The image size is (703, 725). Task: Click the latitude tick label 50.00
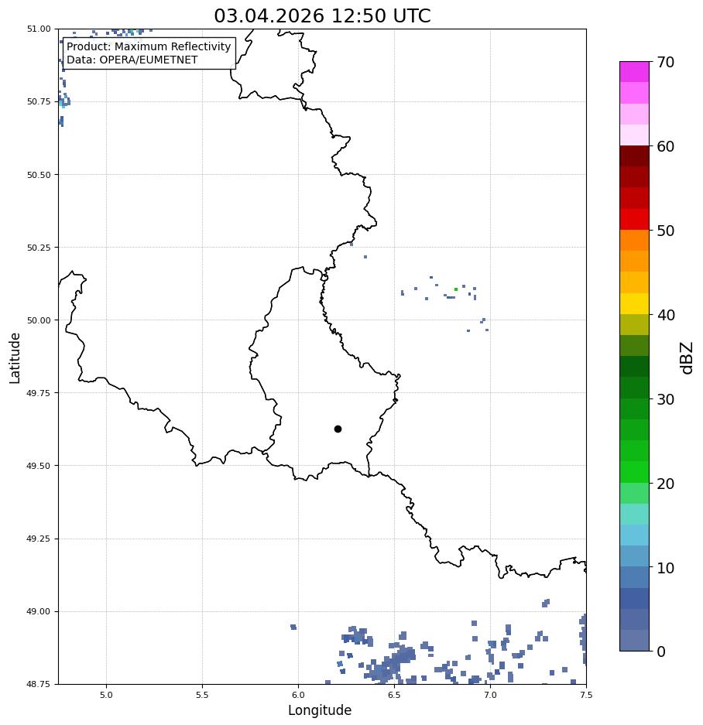39,320
